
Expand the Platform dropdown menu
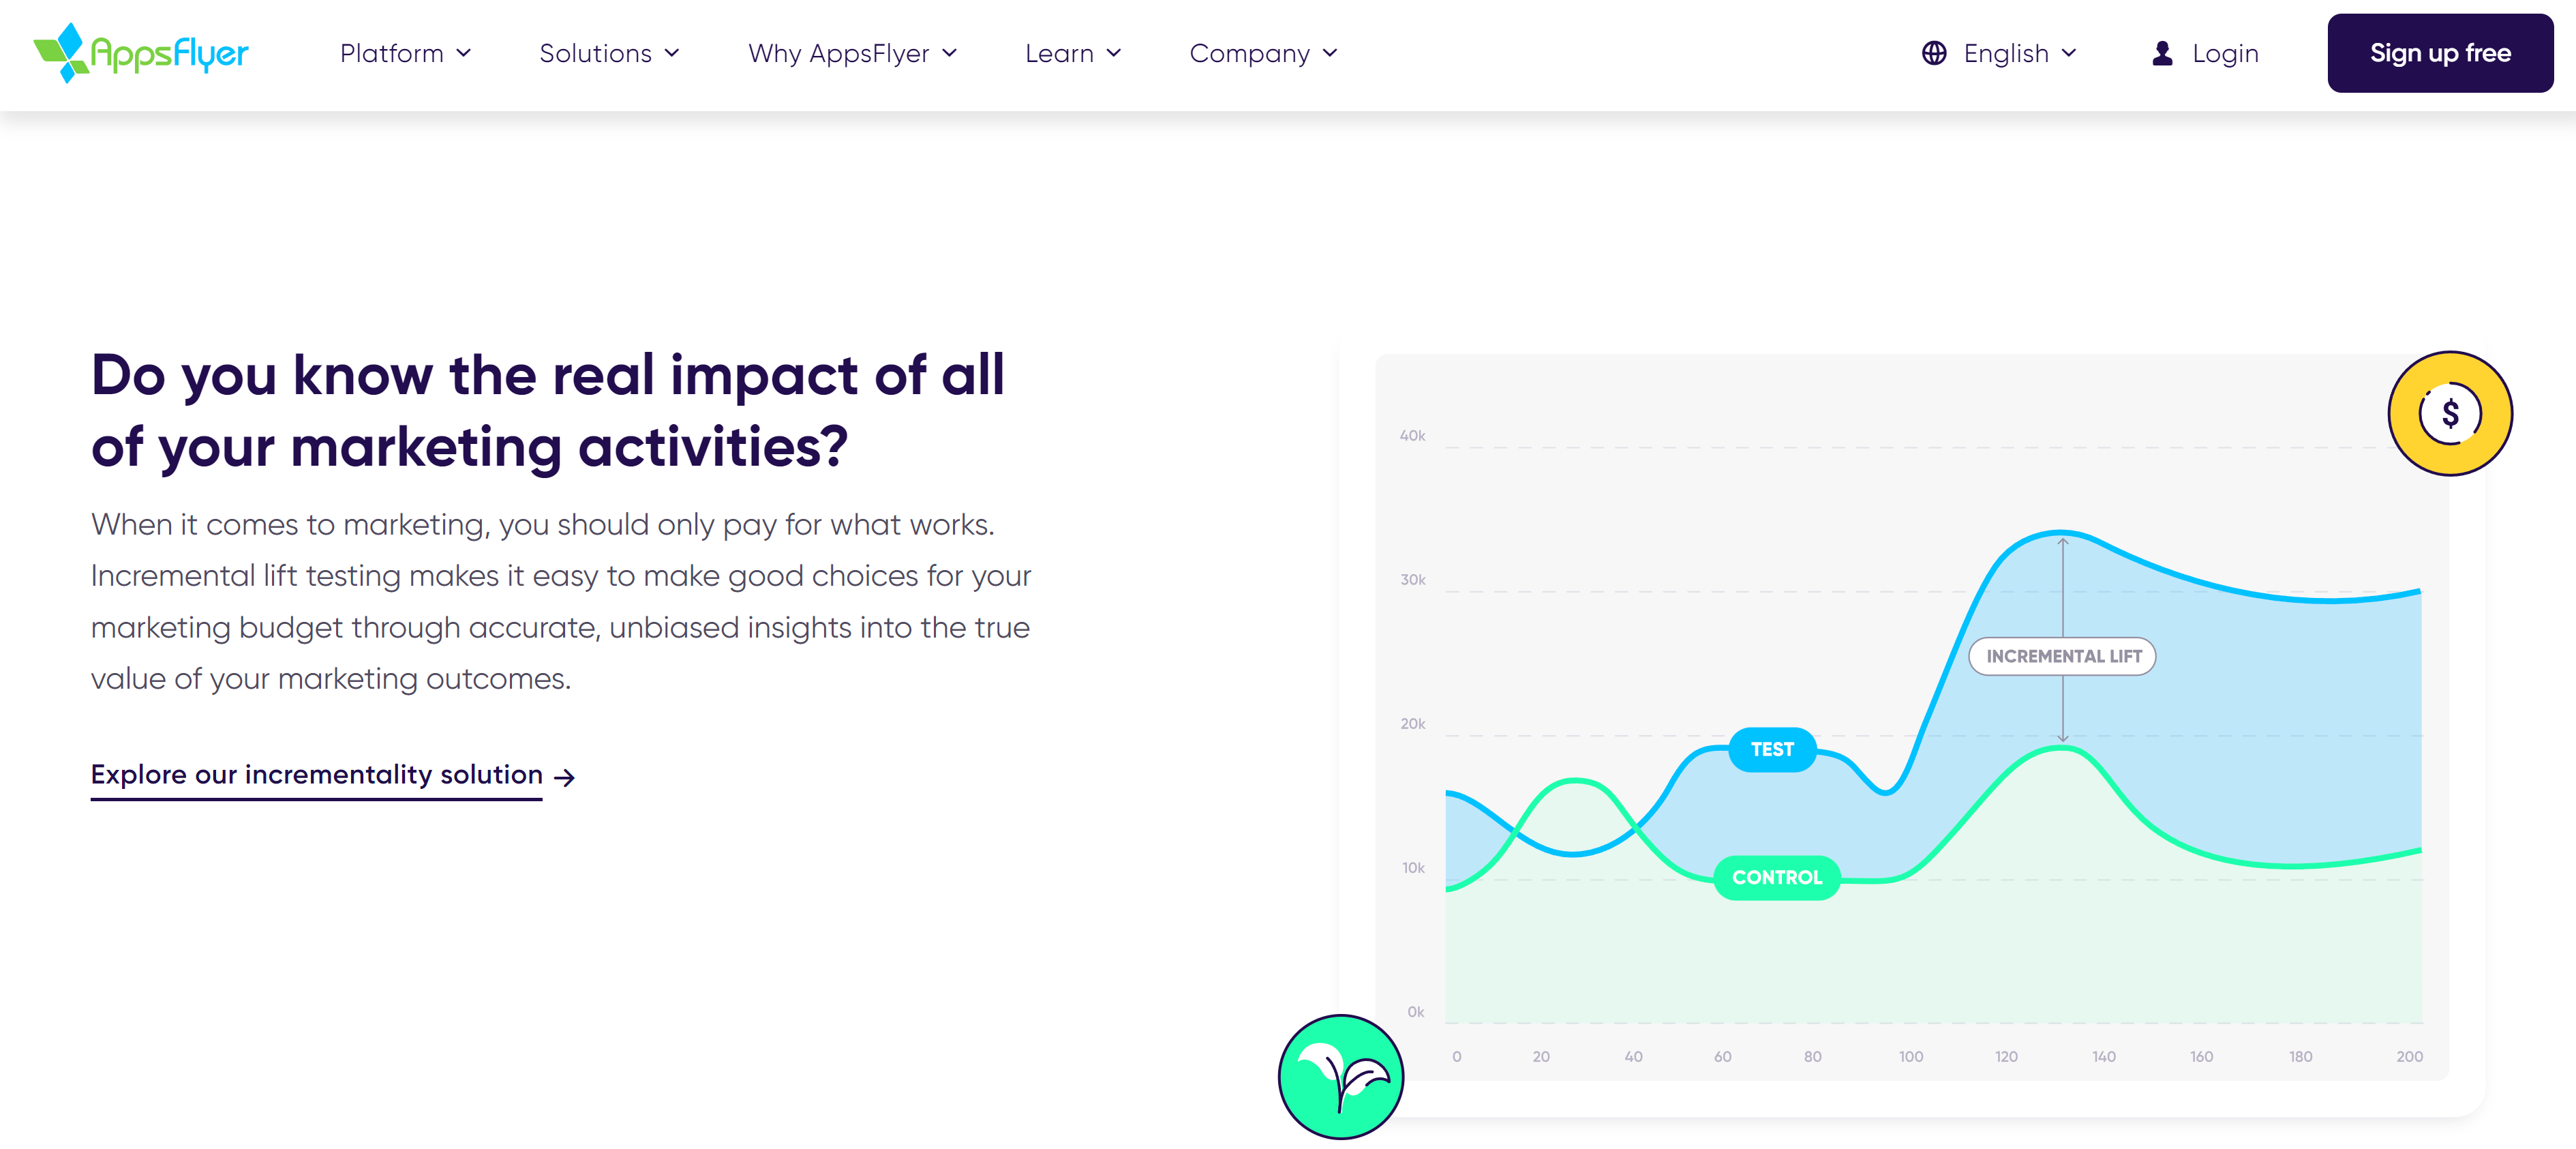pyautogui.click(x=402, y=53)
